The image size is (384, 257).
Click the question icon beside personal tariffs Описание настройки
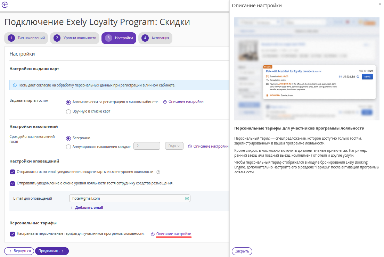[153, 234]
